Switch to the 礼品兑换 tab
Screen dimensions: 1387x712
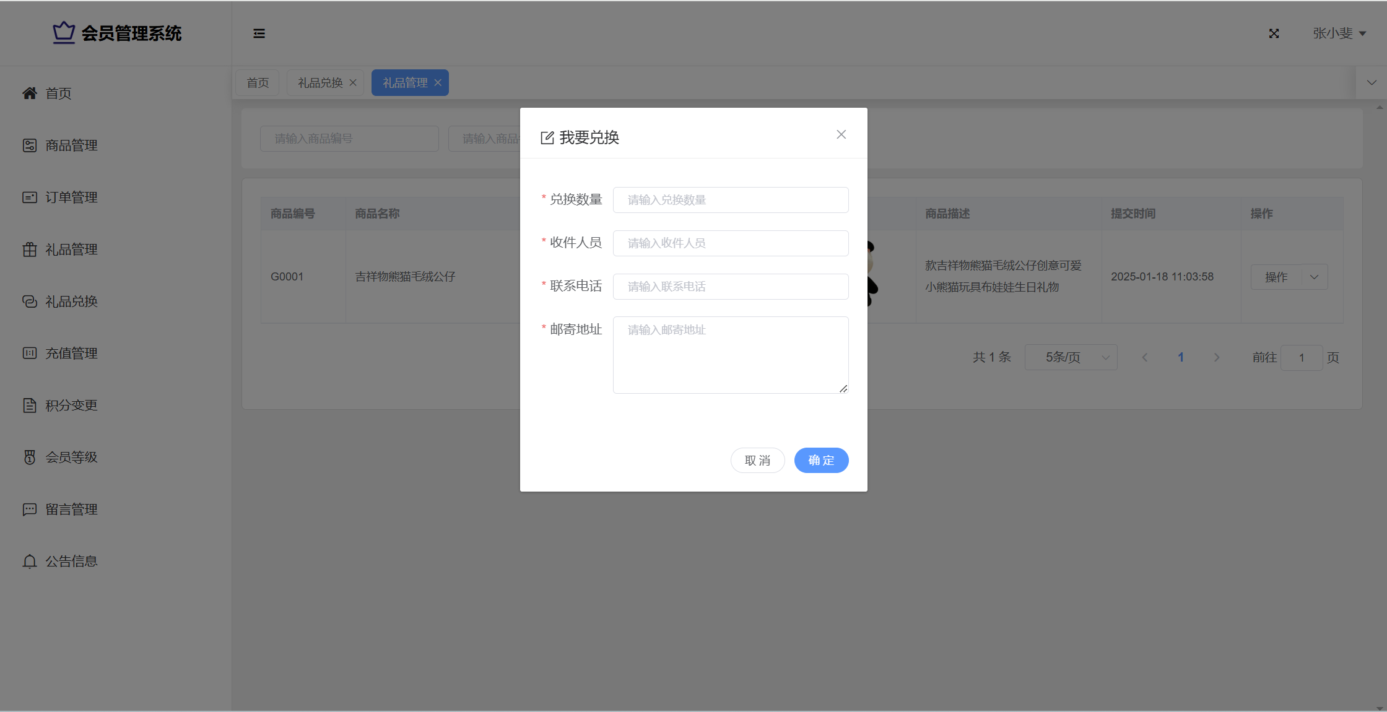pos(320,83)
